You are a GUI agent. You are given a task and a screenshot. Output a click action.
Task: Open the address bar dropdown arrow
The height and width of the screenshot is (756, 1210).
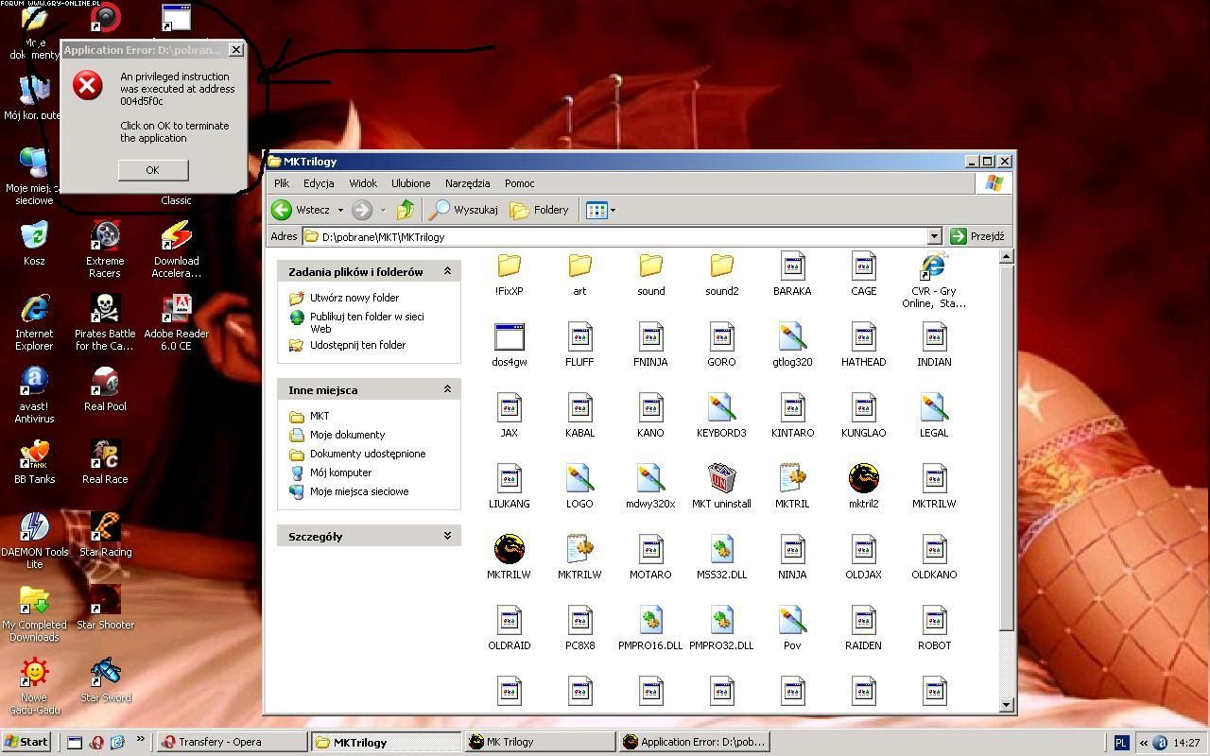coord(934,236)
